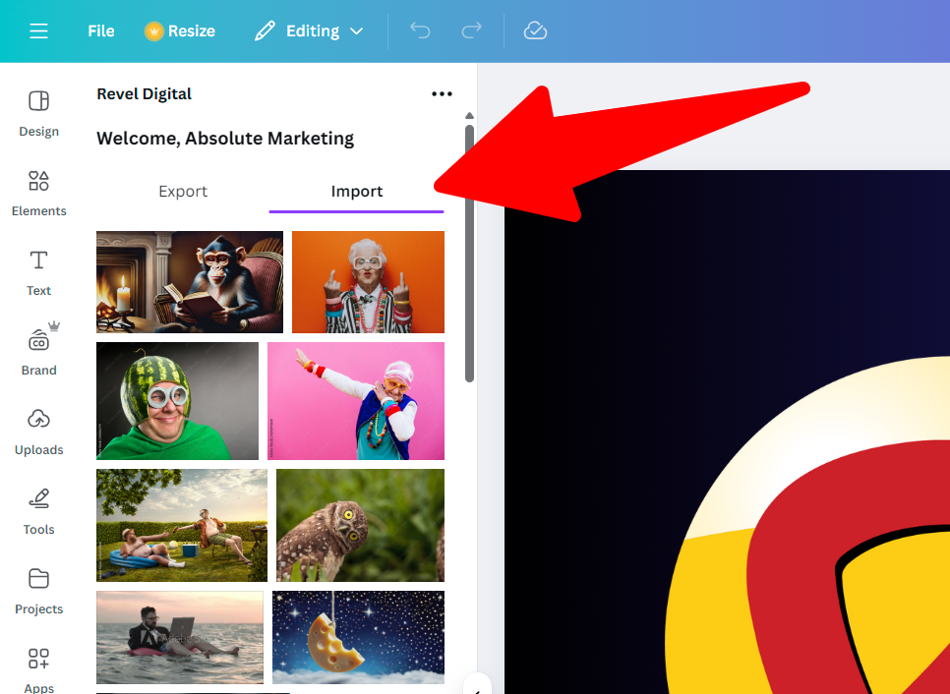950x694 pixels.
Task: Open the Tools sidebar panel
Action: 38,511
